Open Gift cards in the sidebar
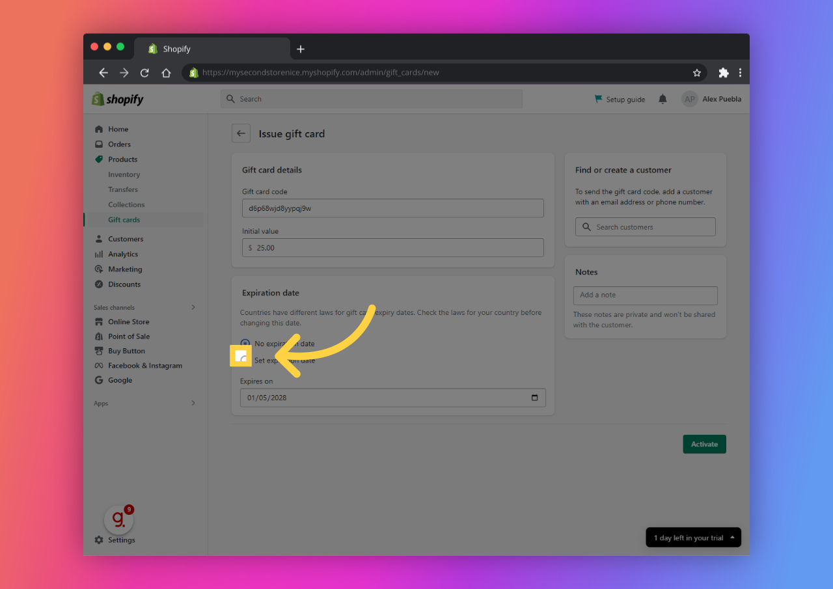 124,219
